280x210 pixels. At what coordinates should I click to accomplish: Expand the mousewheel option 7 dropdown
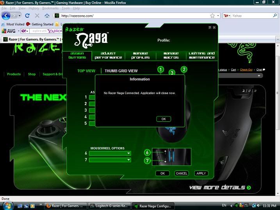coord(128,160)
